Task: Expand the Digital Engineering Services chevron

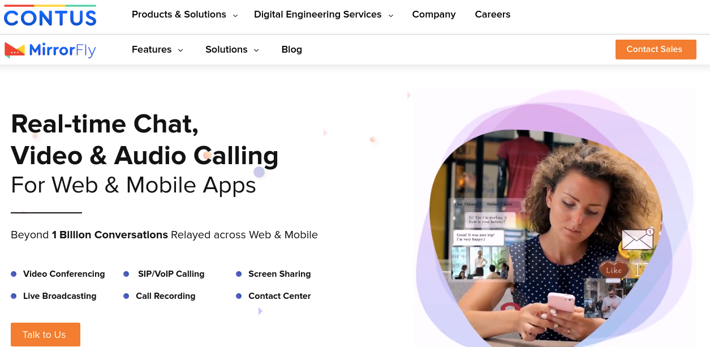Action: [390, 15]
